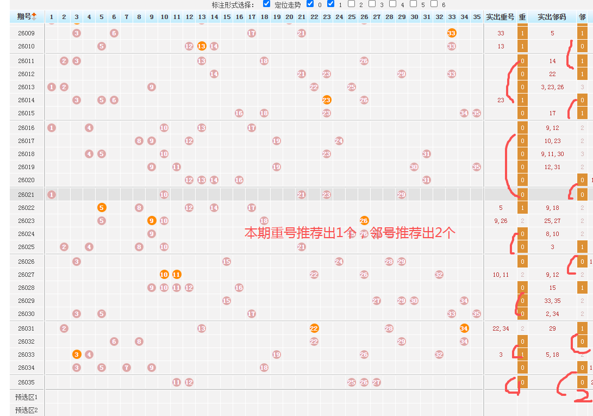Click the highlighted row 26021 issue number
The width and height of the screenshot is (593, 416).
(26, 194)
